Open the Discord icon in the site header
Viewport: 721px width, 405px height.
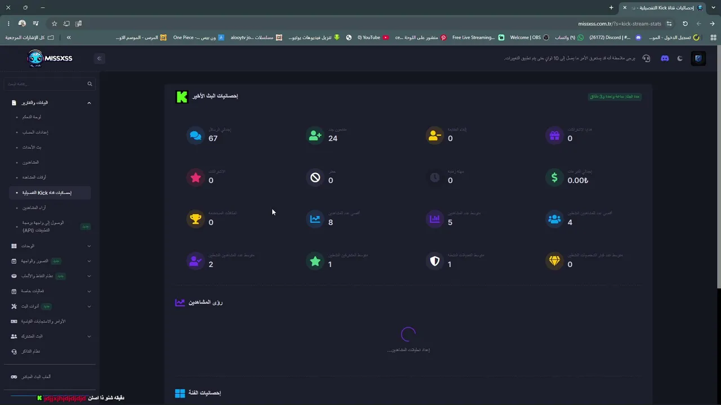tap(665, 58)
